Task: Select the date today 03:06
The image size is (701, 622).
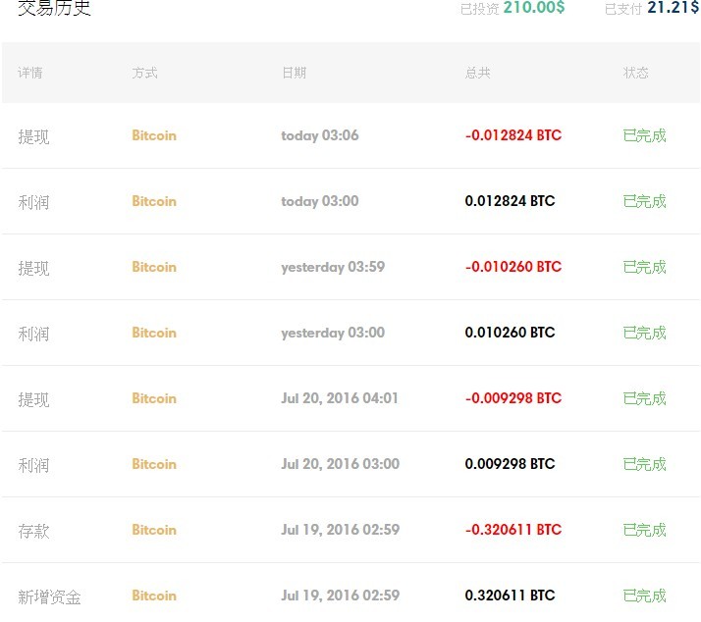Action: 320,135
